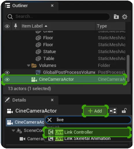Click the visibility eye column header
The height and width of the screenshot is (149, 134).
coord(7,26)
